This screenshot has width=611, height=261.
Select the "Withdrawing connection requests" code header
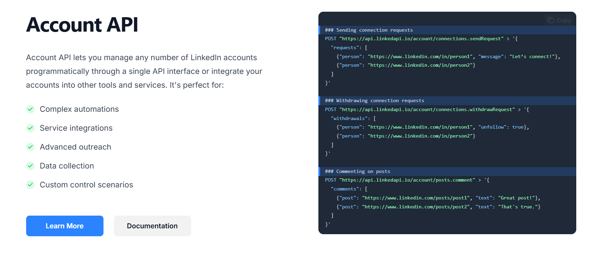374,101
